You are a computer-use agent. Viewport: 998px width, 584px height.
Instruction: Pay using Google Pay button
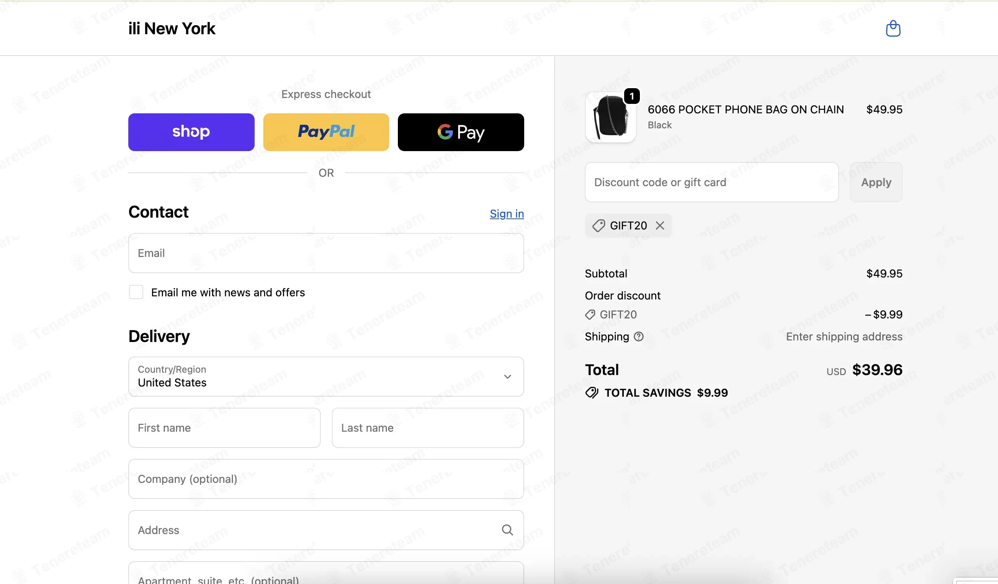(461, 132)
